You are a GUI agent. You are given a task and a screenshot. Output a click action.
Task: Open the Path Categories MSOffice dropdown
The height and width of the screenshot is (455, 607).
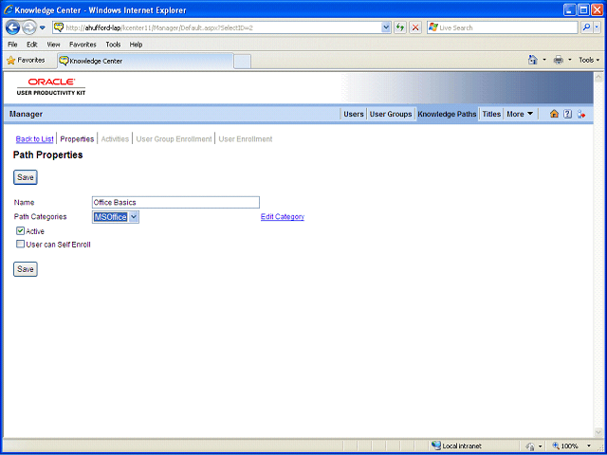pos(116,217)
